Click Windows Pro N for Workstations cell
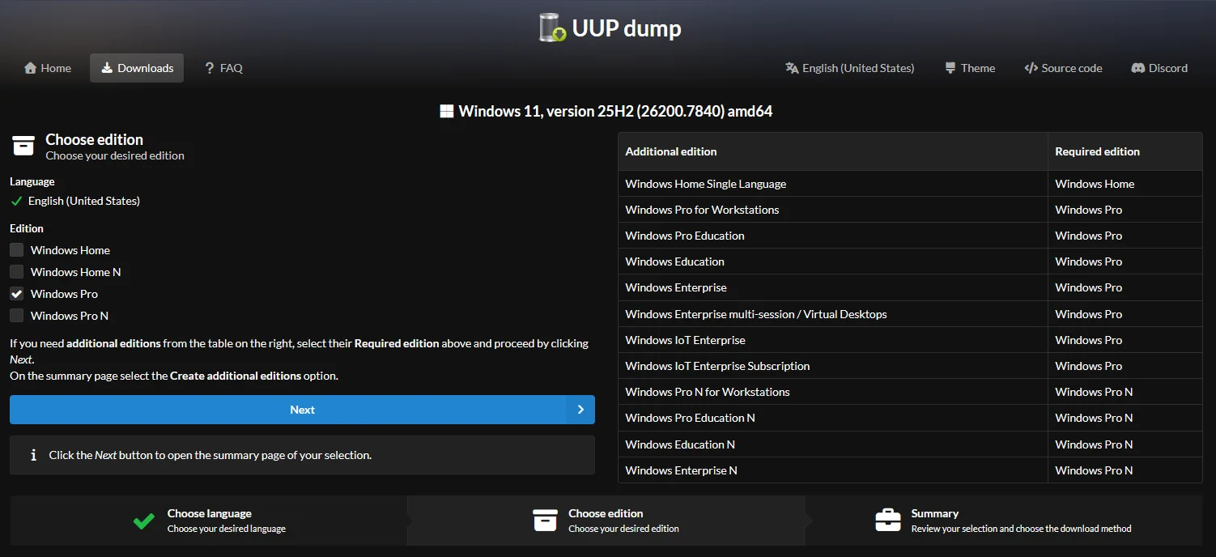 coord(832,392)
